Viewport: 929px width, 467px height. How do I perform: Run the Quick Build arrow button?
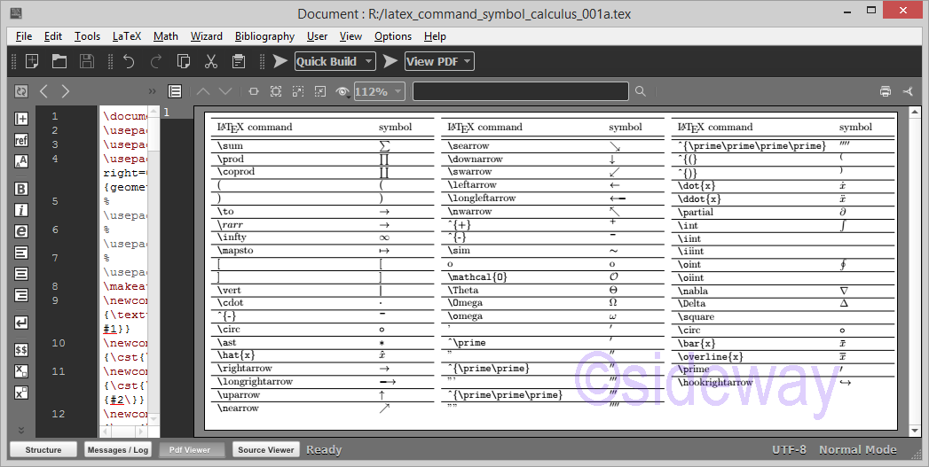click(280, 61)
